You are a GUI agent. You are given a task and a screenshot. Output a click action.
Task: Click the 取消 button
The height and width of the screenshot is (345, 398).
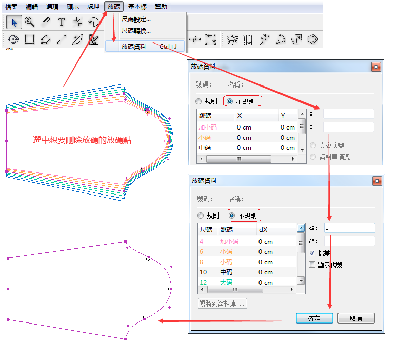pyautogui.click(x=355, y=318)
